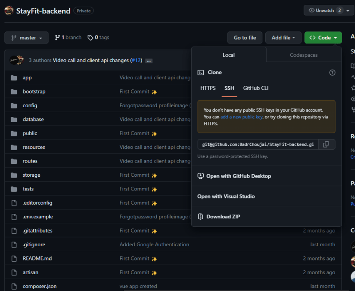Switch to the Local tab
Screen dimensions: 355x291
coord(229,55)
